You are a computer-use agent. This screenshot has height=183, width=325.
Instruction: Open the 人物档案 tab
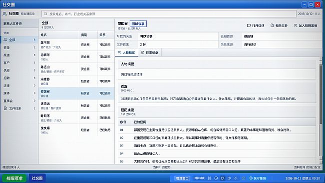click(126, 52)
